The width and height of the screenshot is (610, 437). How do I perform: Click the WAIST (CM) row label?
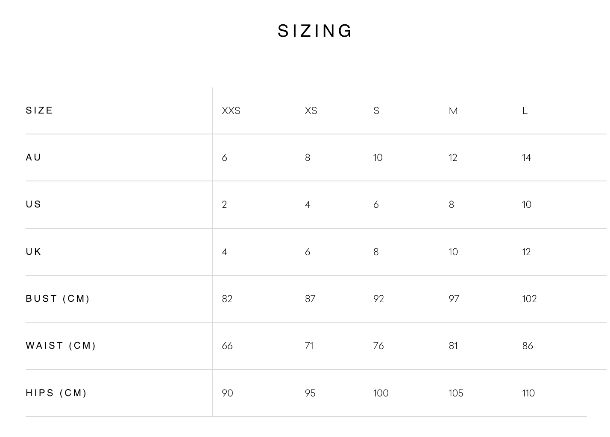[61, 346]
